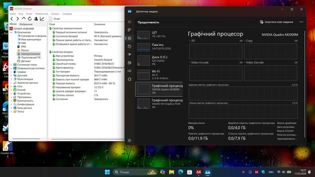Open File Explorer from taskbar
315x177 pixels.
(172, 172)
